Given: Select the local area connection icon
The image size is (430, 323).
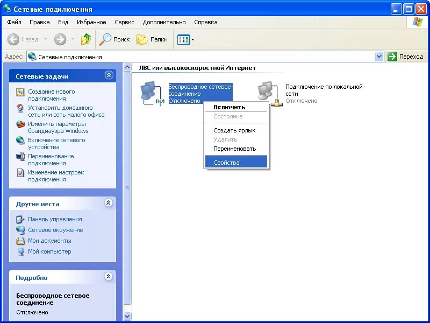Looking at the screenshot, I should (270, 94).
